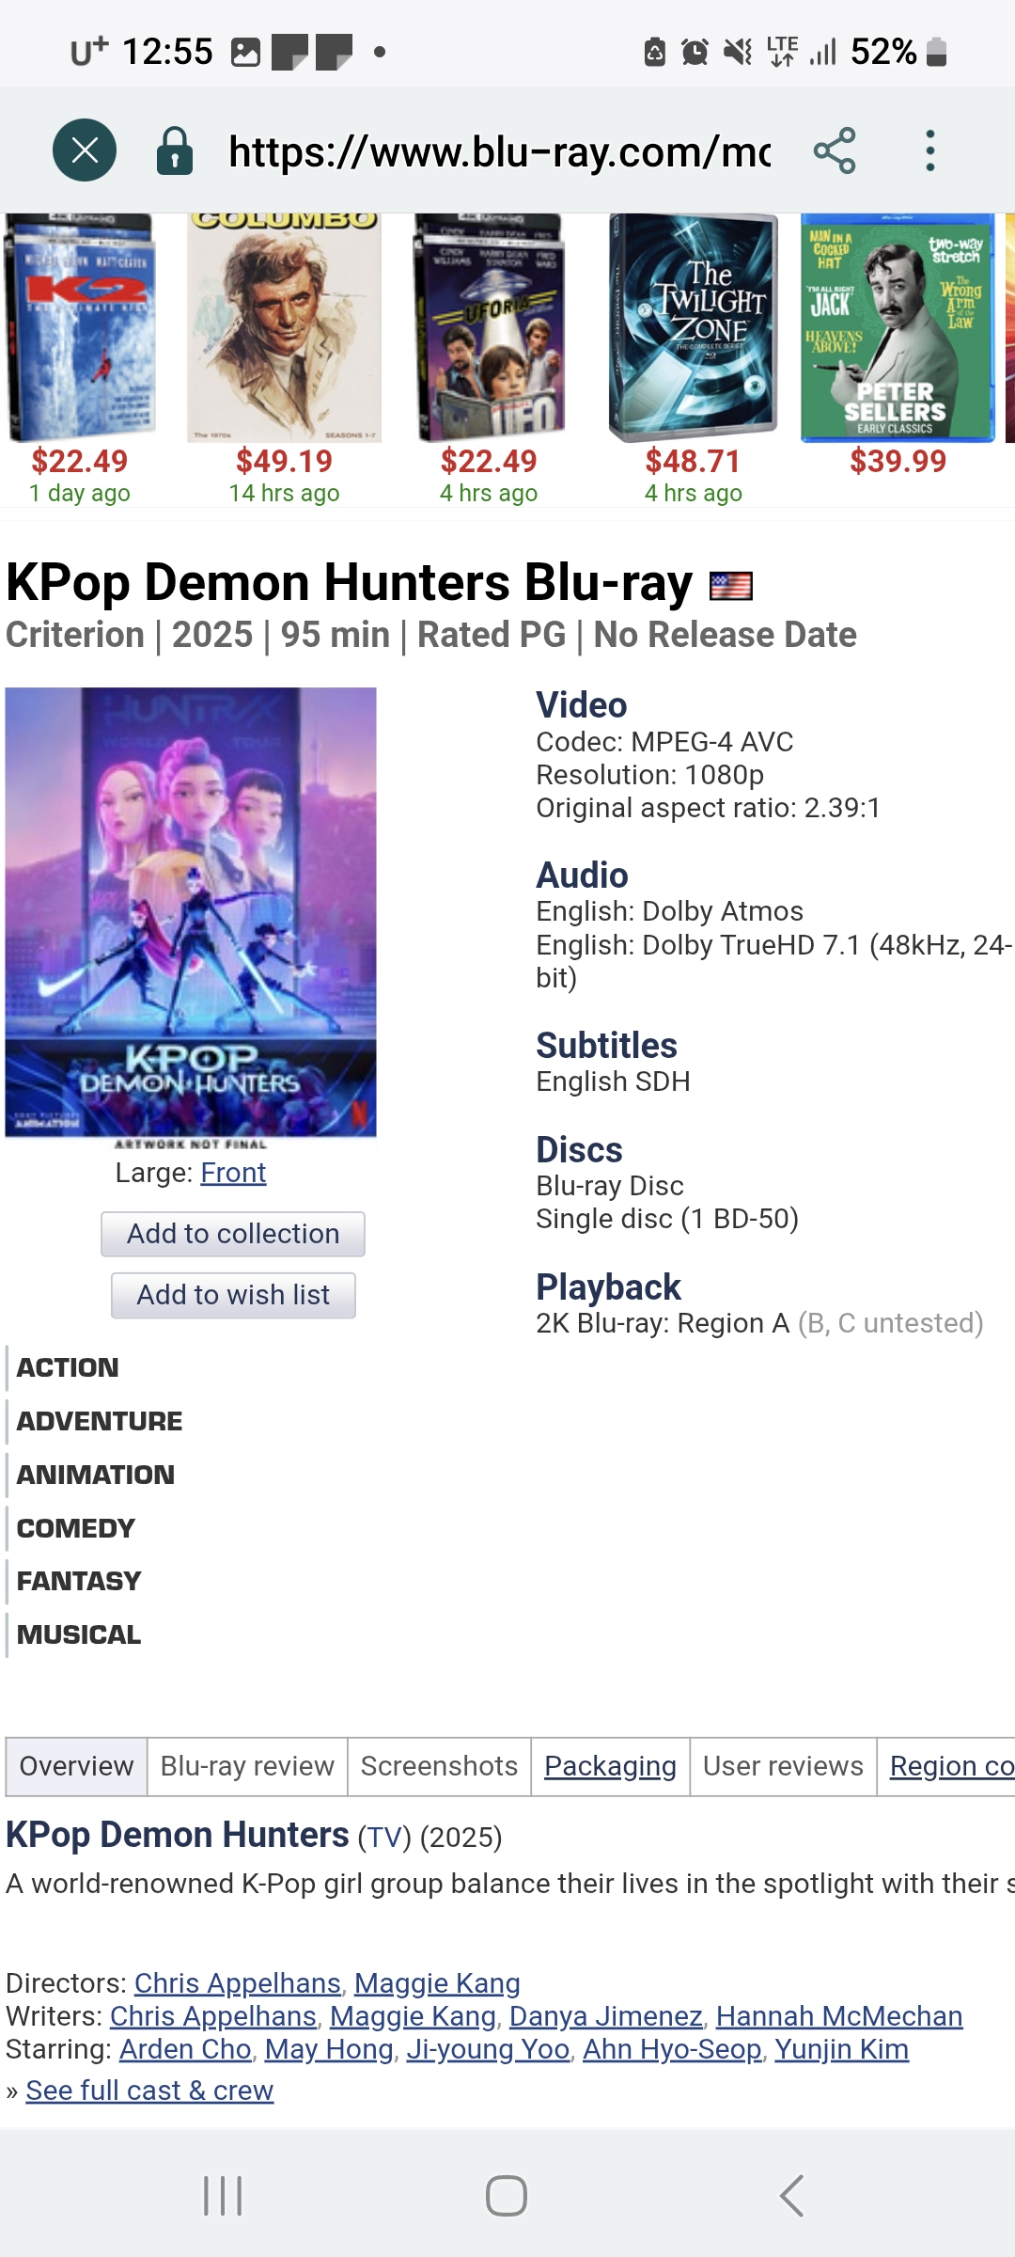Viewport: 1015px width, 2257px height.
Task: Tap Android recent apps navigation icon
Action: pyautogui.click(x=223, y=2196)
